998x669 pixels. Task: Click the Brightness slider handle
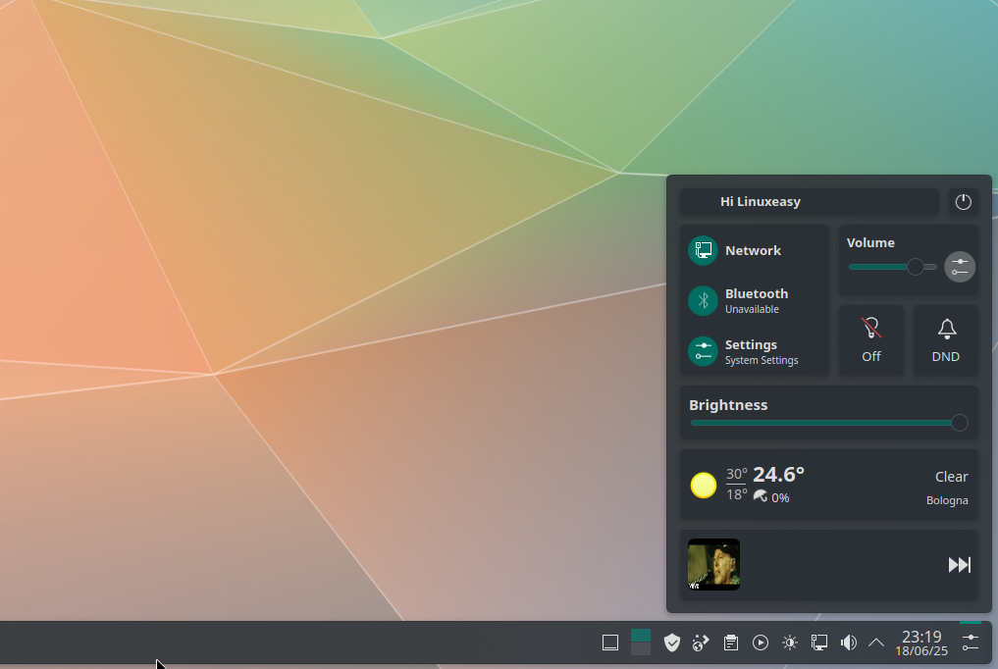959,423
